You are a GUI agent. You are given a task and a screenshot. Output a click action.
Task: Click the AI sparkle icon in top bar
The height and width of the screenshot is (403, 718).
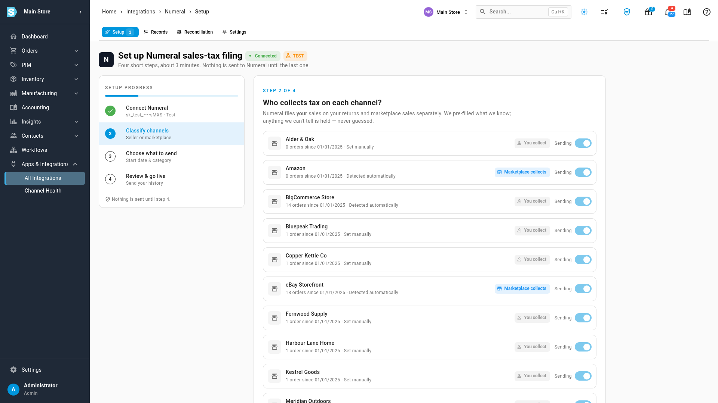[x=584, y=12]
